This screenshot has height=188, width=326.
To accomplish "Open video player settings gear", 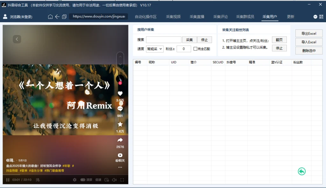I will tap(74, 180).
